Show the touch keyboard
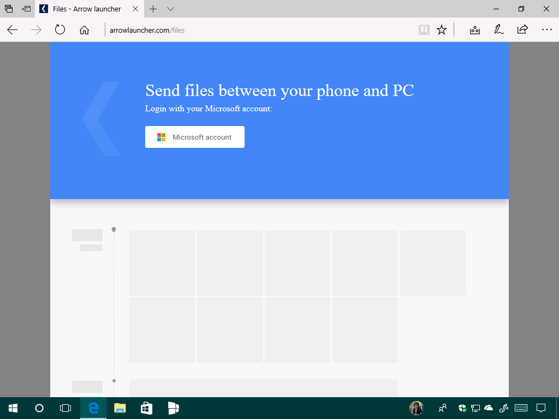Image resolution: width=559 pixels, height=419 pixels. (521, 408)
